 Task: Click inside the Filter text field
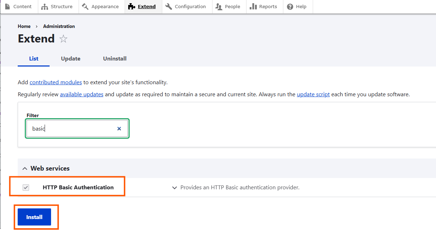tap(71, 129)
